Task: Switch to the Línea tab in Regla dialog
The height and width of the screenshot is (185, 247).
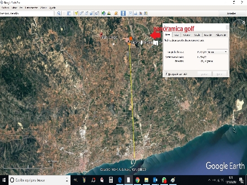Action: [168, 35]
